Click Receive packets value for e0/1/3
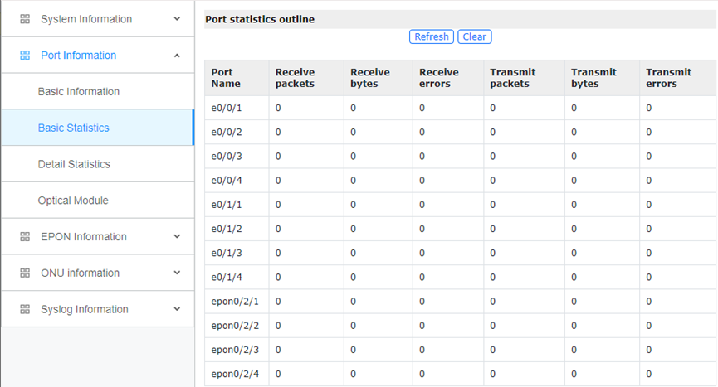The image size is (718, 387). coord(278,253)
